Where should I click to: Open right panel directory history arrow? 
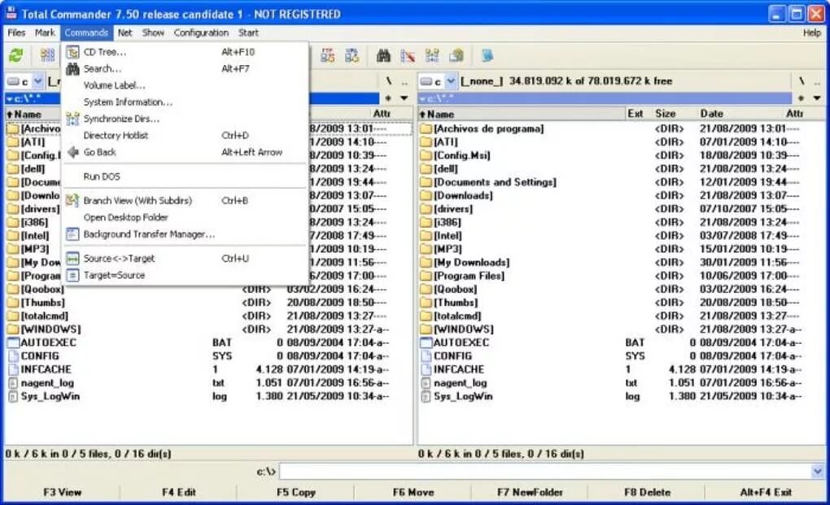coord(817,98)
